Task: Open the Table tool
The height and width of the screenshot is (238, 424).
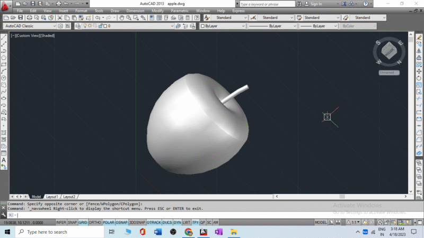Action: click(x=4, y=153)
